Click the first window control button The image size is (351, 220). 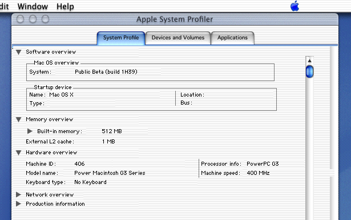(20, 19)
